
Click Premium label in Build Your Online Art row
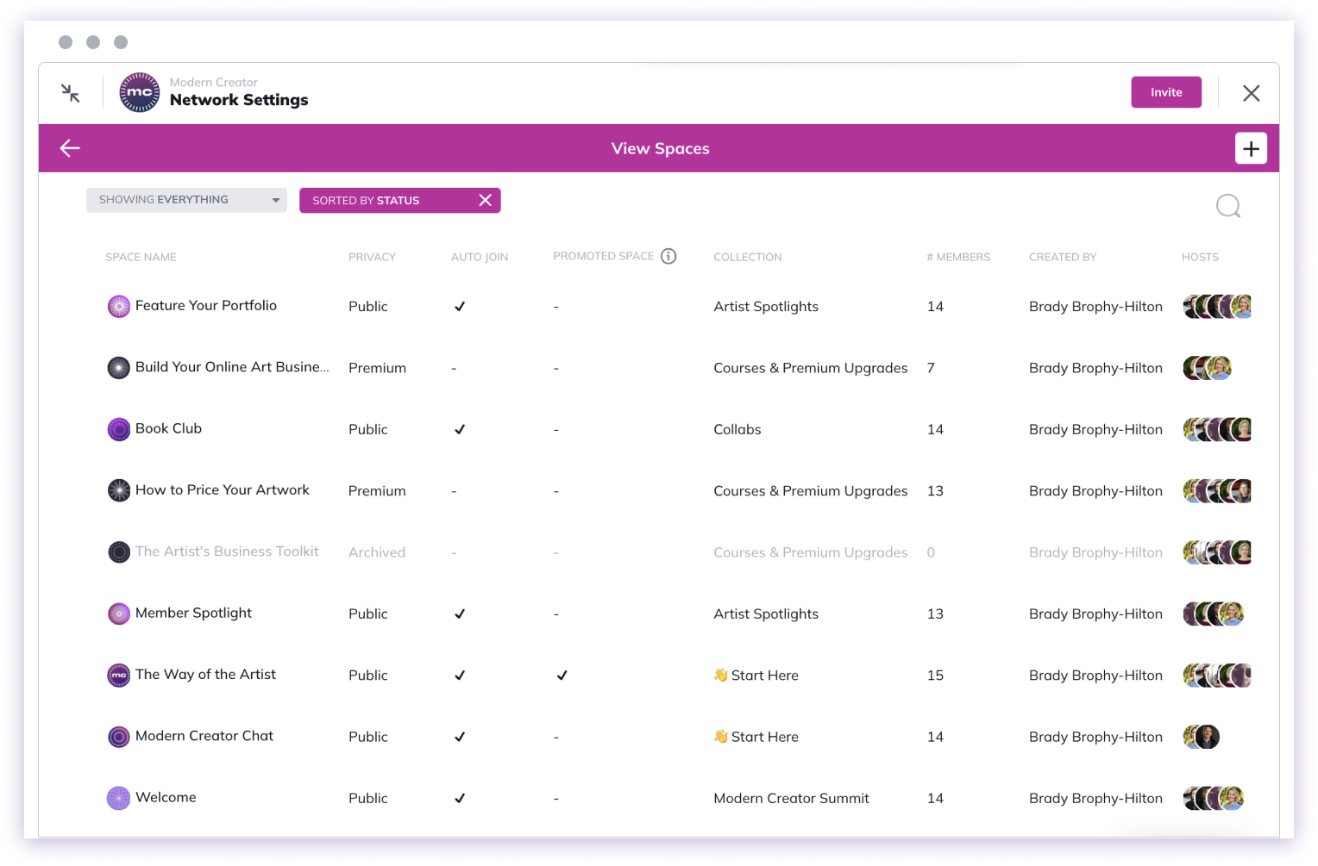pos(377,368)
